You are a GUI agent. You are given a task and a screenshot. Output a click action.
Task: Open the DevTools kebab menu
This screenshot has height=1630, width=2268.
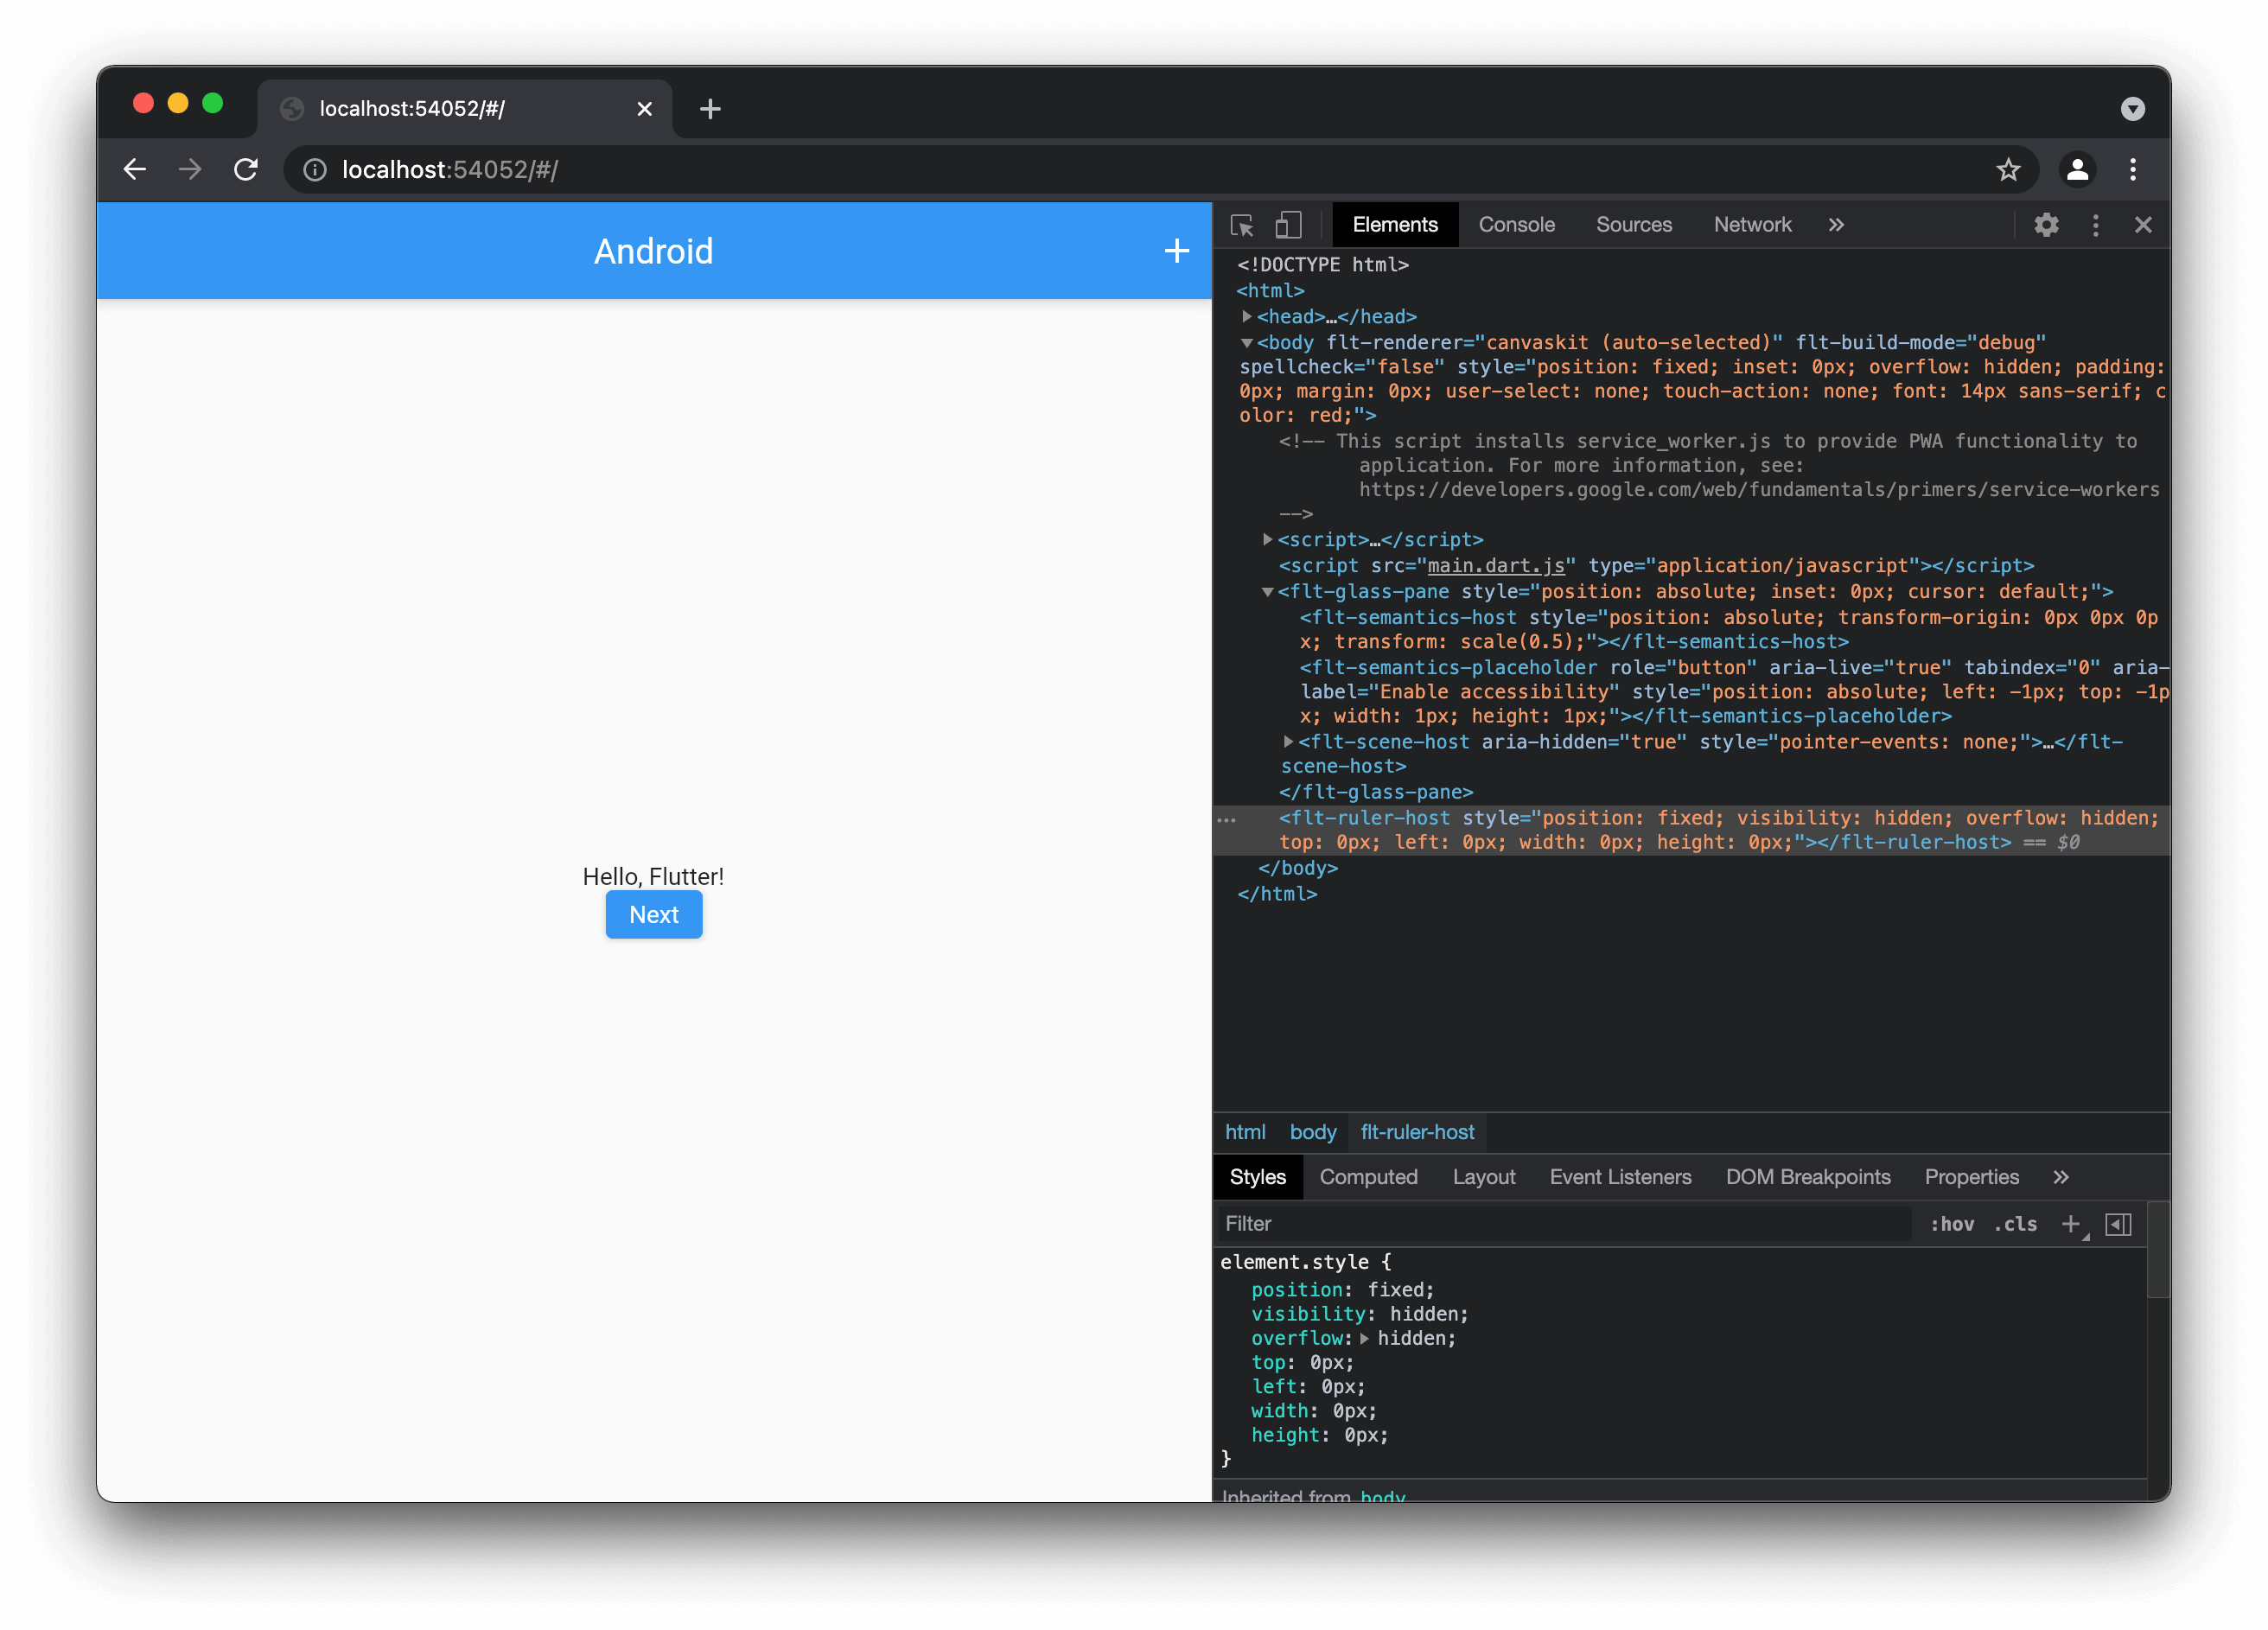pos(2096,225)
